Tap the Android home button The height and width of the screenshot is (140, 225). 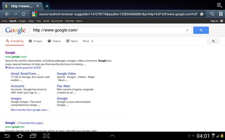pos(20,136)
